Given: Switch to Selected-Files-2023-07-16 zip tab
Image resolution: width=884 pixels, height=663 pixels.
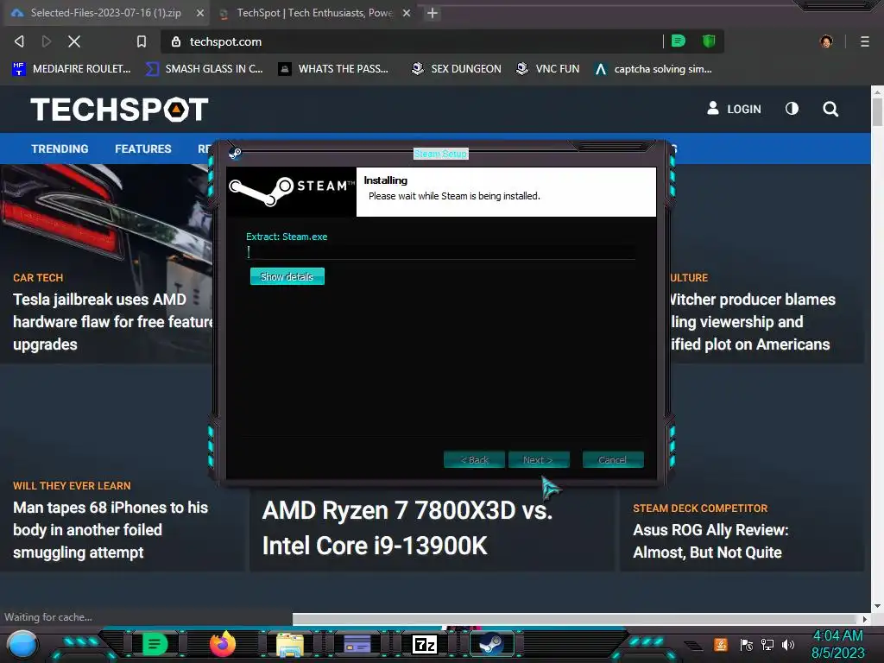Looking at the screenshot, I should (x=106, y=13).
